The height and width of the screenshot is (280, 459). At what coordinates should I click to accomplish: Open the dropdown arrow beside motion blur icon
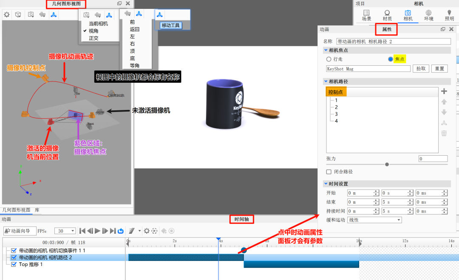tap(140, 231)
